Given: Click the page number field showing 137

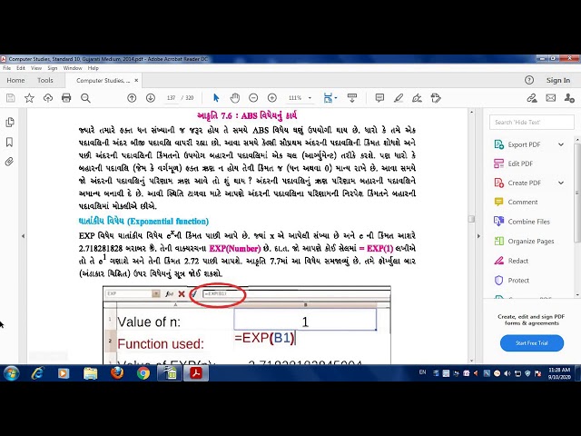Looking at the screenshot, I should coord(171,98).
